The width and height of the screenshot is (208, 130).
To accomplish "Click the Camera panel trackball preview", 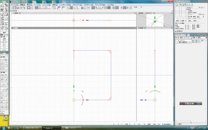I will pos(180,12).
